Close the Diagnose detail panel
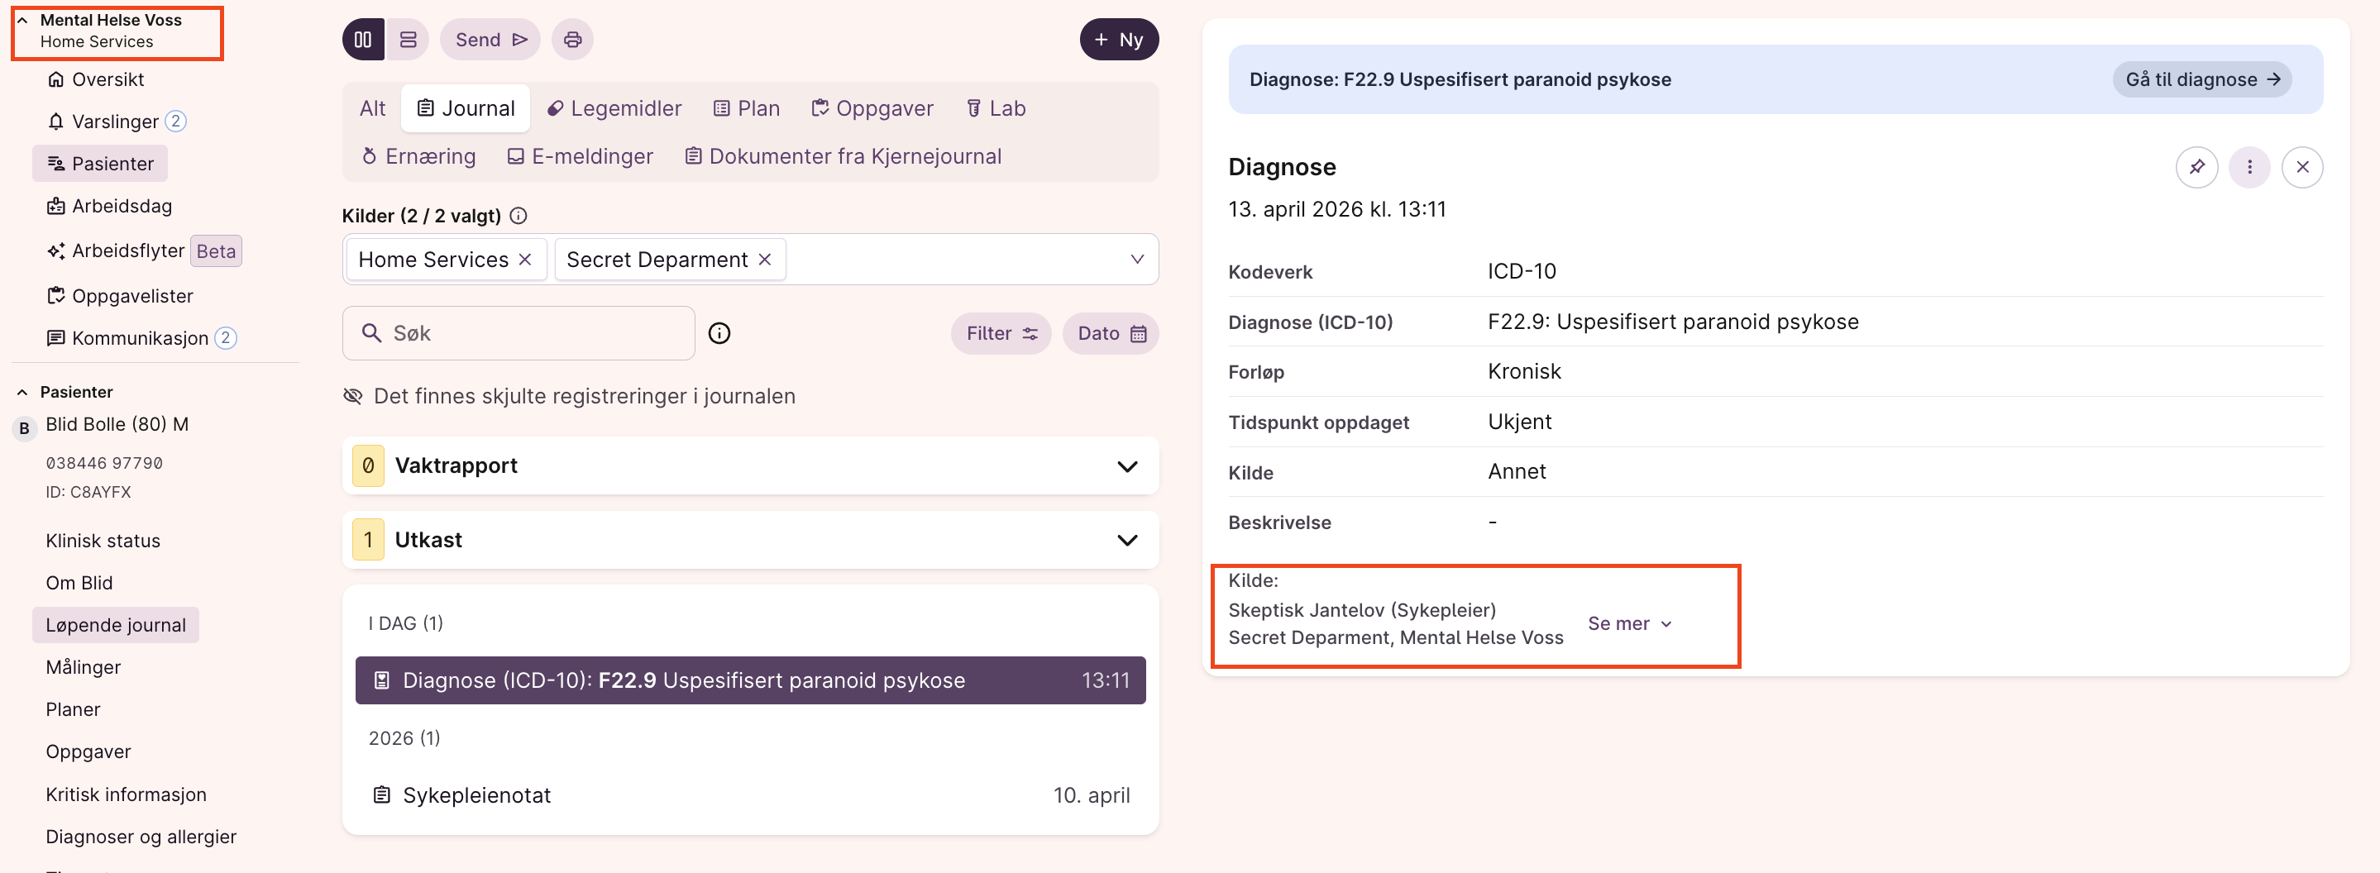This screenshot has width=2380, height=873. (x=2301, y=167)
